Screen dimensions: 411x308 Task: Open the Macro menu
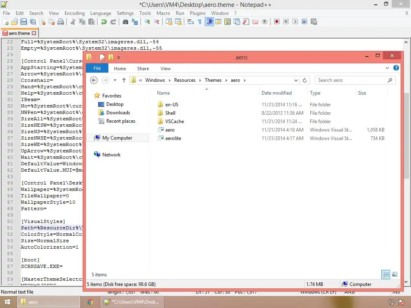point(163,13)
